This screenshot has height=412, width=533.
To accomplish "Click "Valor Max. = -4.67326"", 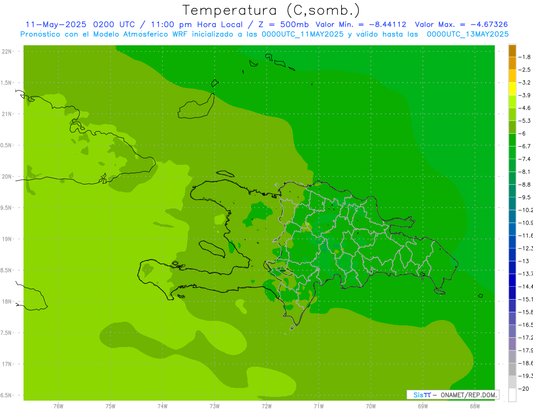I will pos(461,24).
